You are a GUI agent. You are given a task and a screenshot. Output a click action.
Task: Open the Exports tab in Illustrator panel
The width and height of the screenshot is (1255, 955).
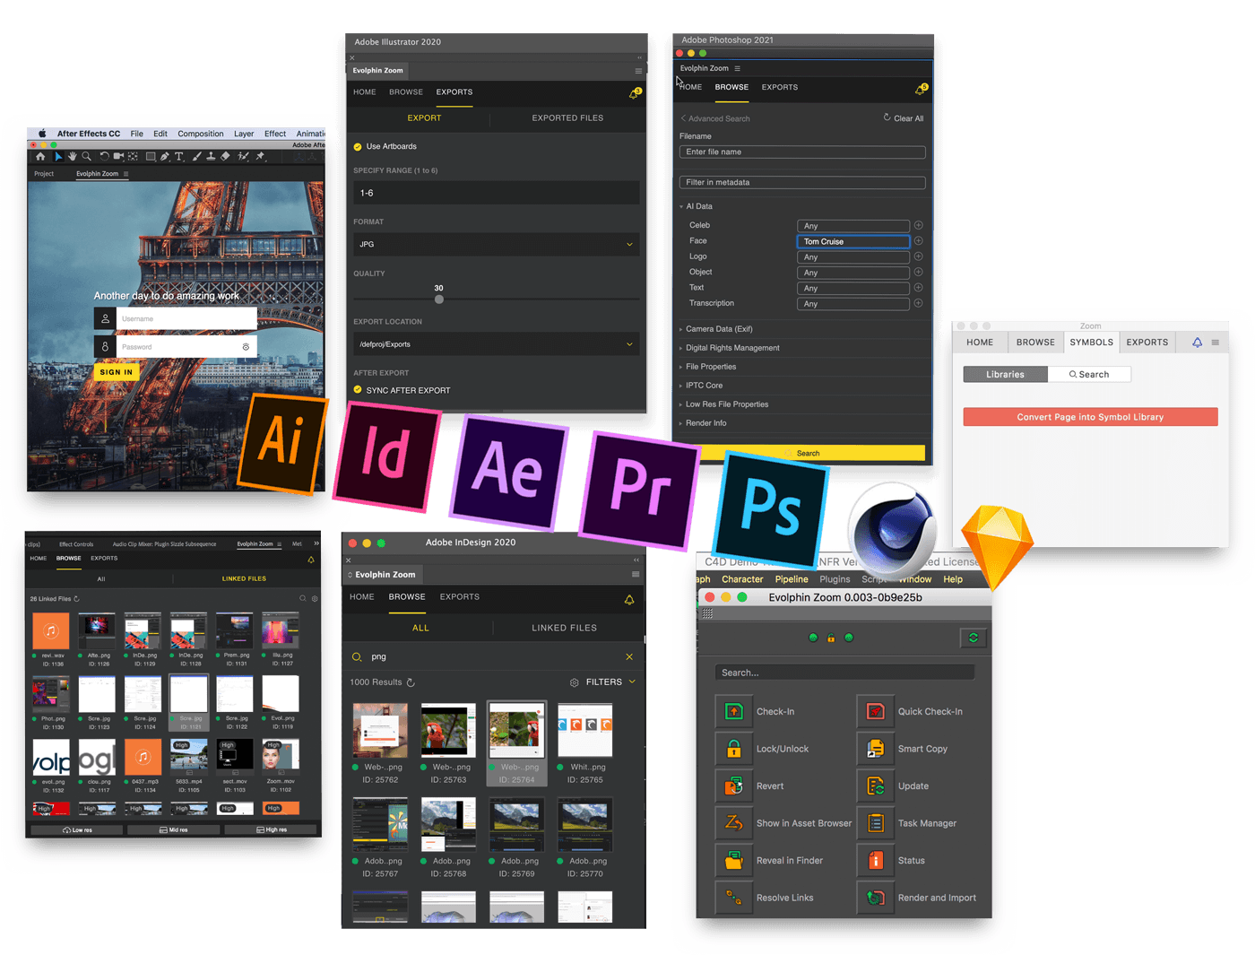point(454,91)
